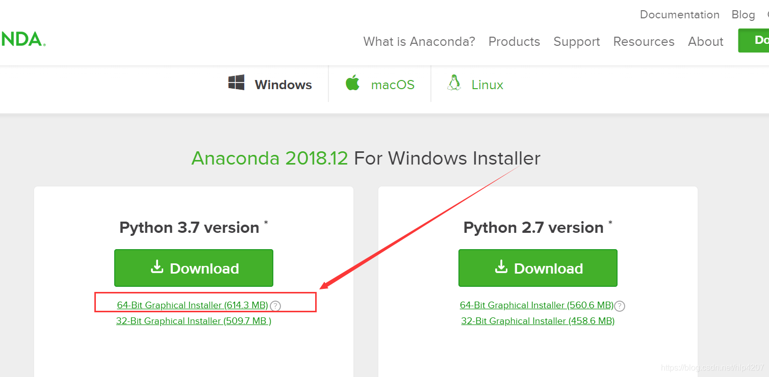Select the Windows platform tab
This screenshot has height=377, width=769.
[270, 84]
